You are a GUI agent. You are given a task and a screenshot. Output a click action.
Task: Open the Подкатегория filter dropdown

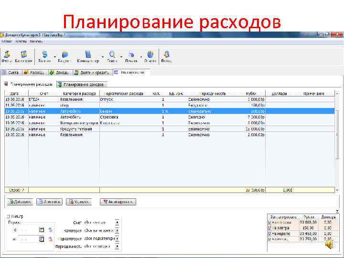pos(117,238)
